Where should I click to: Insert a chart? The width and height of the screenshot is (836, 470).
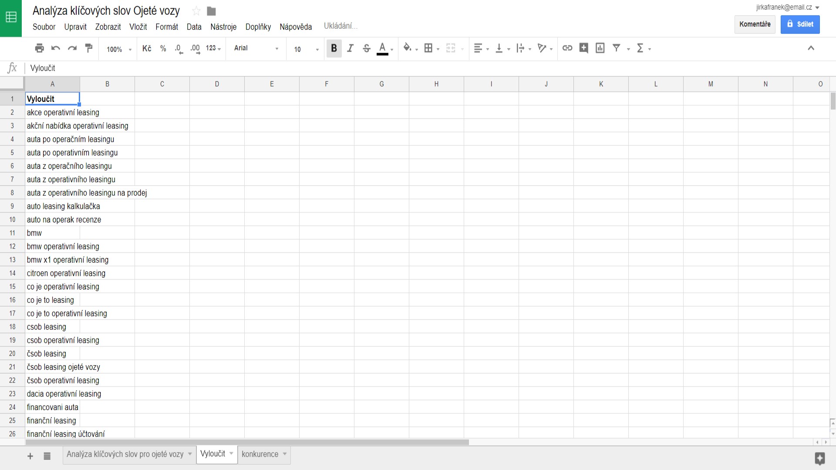tap(600, 48)
